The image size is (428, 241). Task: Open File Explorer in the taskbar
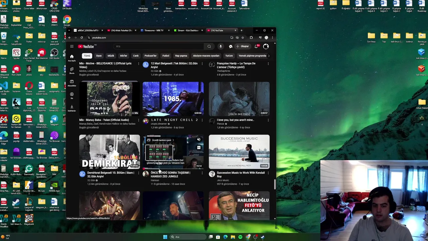coord(233,237)
